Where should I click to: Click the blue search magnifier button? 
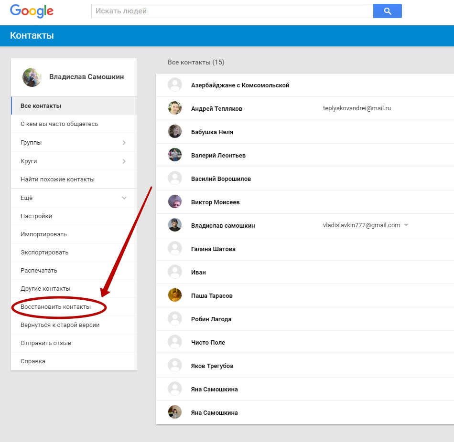coord(388,11)
